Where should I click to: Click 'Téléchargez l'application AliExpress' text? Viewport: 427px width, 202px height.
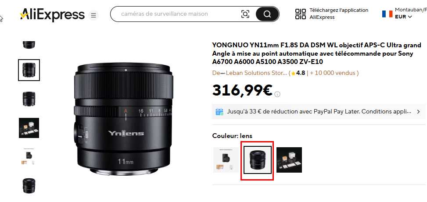point(339,14)
